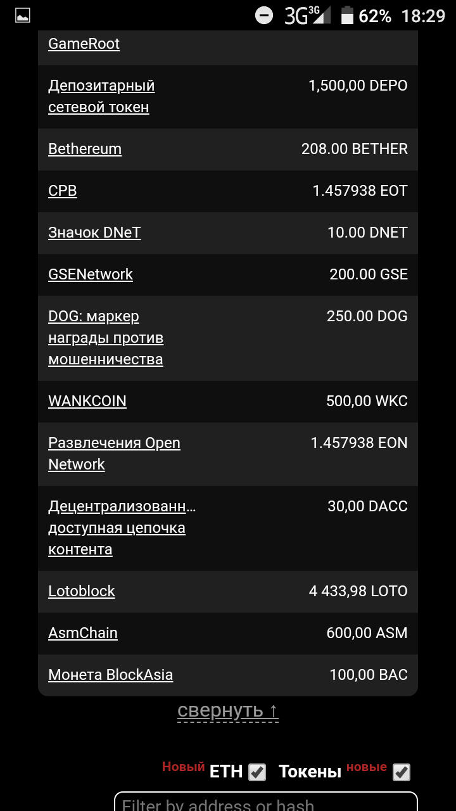Image resolution: width=456 pixels, height=811 pixels.
Task: Open the Lotoblock token link
Action: [x=82, y=591]
